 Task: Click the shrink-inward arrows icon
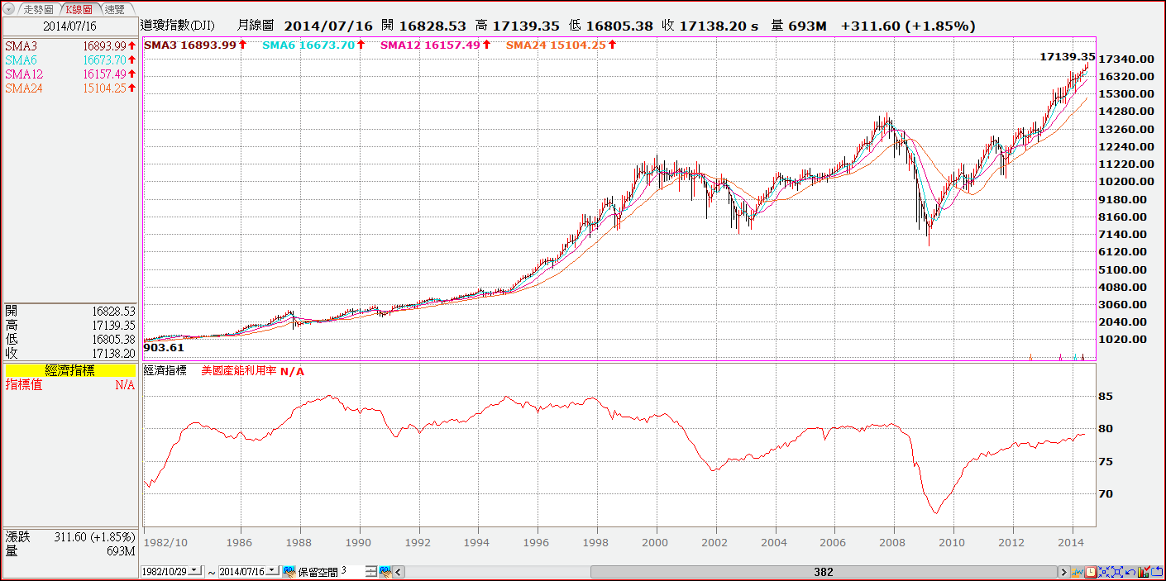1104,572
